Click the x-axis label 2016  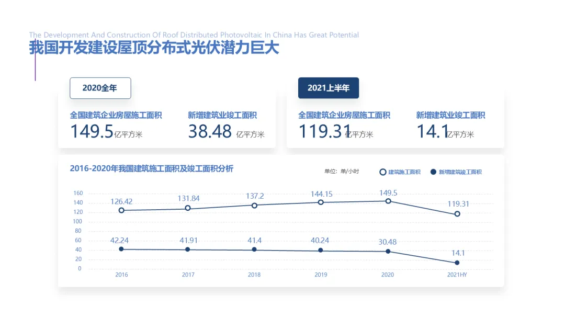[121, 275]
